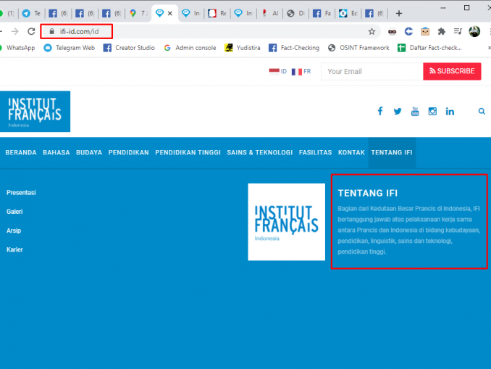Click the orange box extension icon
491x369 pixels.
(425, 31)
